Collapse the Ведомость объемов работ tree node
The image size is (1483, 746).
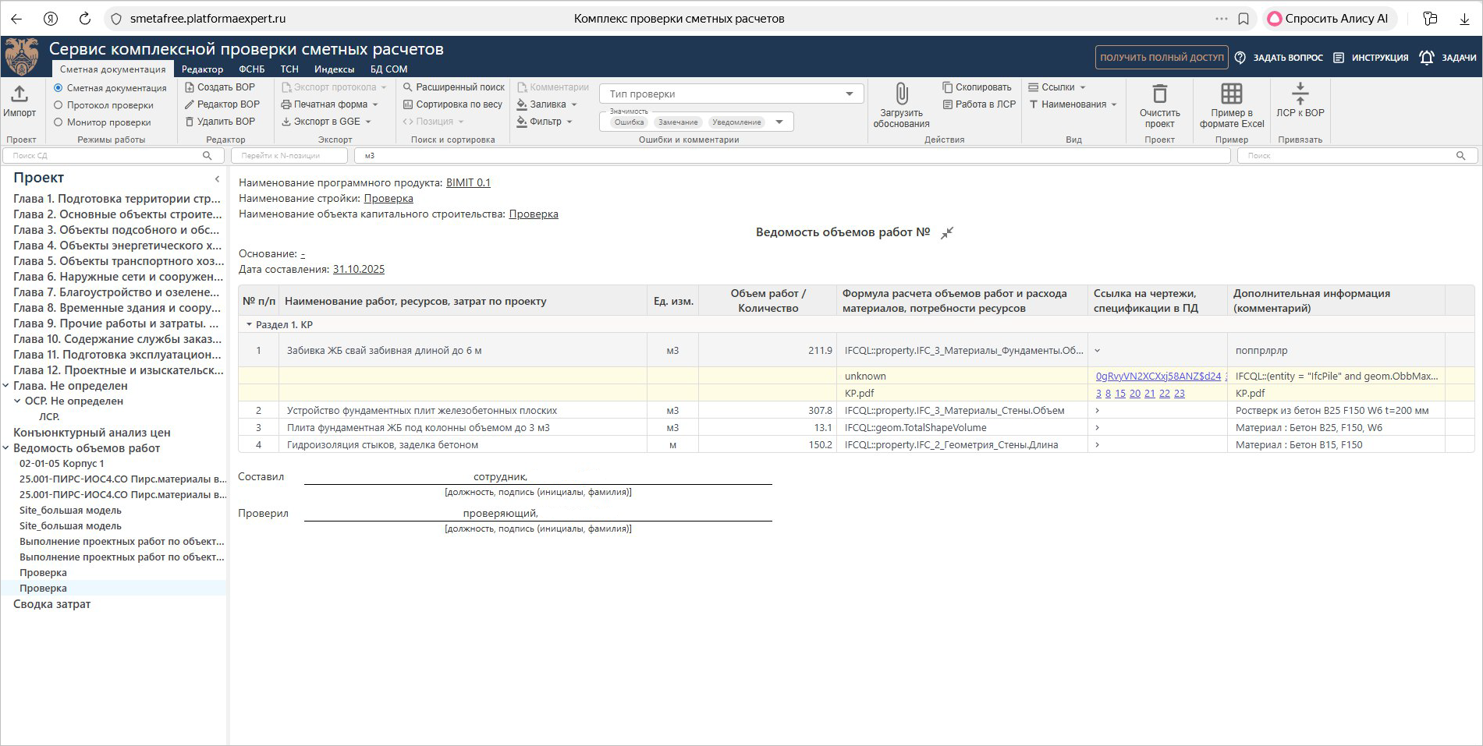pyautogui.click(x=6, y=448)
